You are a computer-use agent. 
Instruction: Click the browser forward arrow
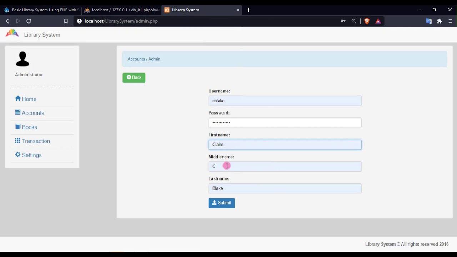click(x=18, y=21)
